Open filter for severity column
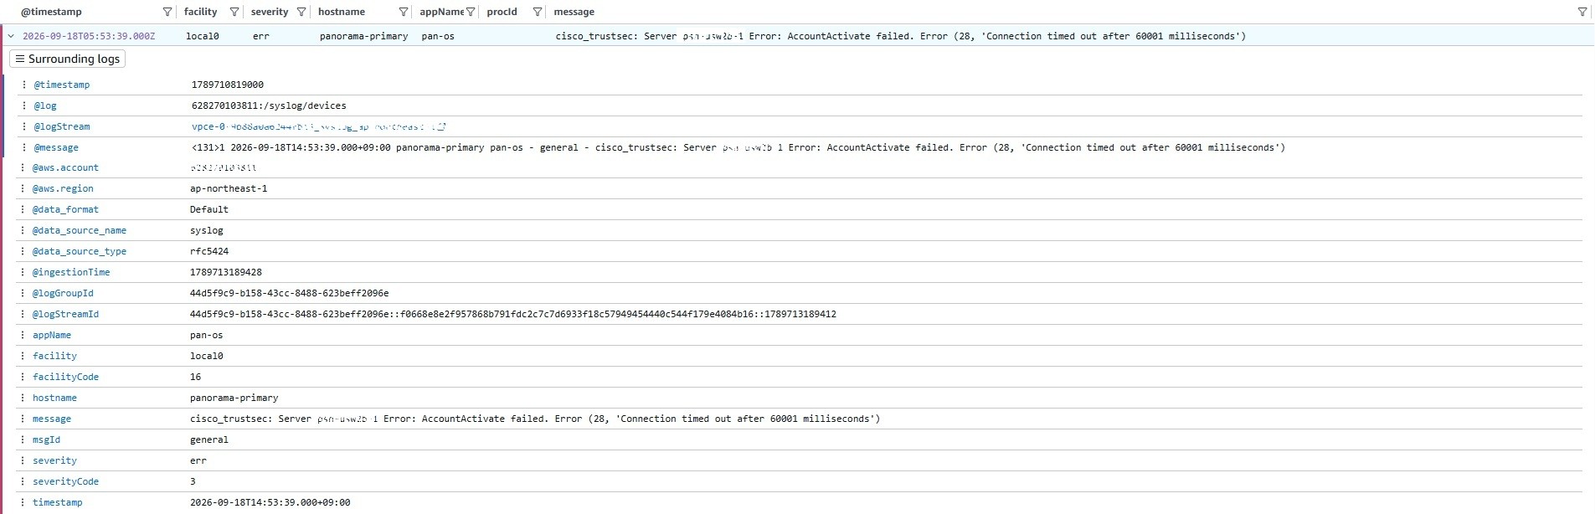Viewport: 1595px width, 514px height. pos(301,12)
